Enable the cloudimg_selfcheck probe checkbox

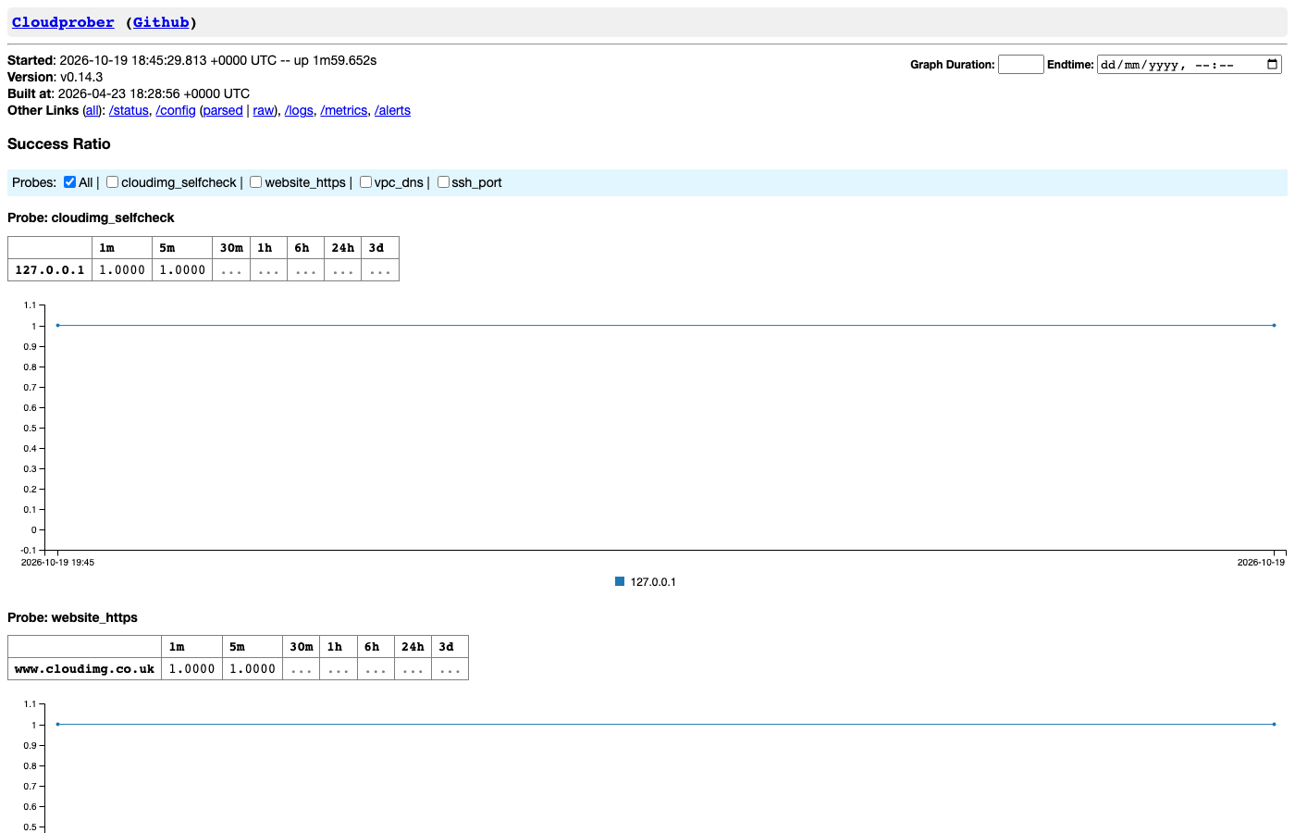click(x=112, y=182)
